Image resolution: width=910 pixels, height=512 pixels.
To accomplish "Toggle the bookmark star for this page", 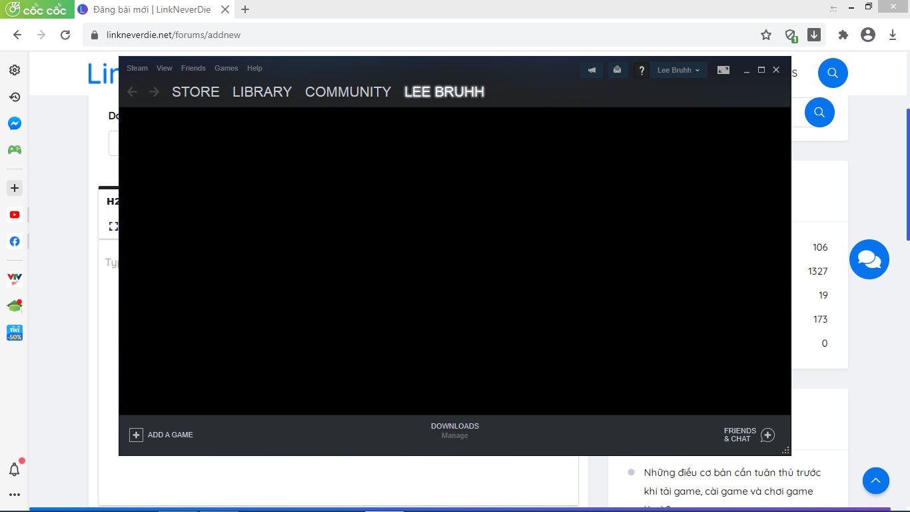I will coord(765,34).
